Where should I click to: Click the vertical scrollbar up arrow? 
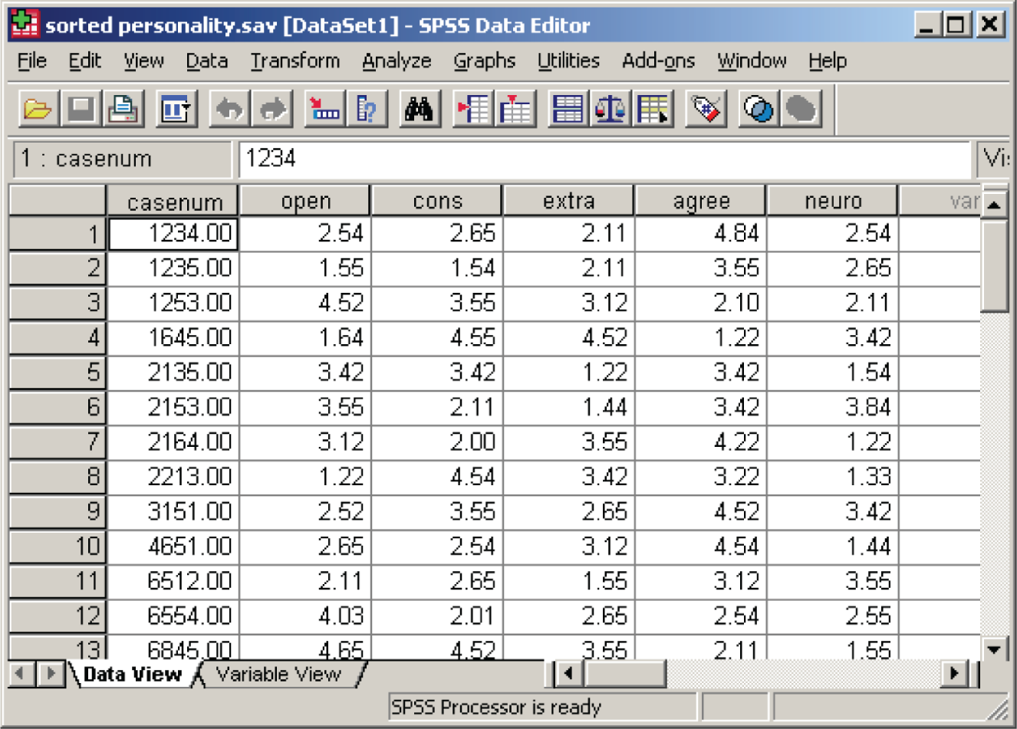click(x=994, y=203)
